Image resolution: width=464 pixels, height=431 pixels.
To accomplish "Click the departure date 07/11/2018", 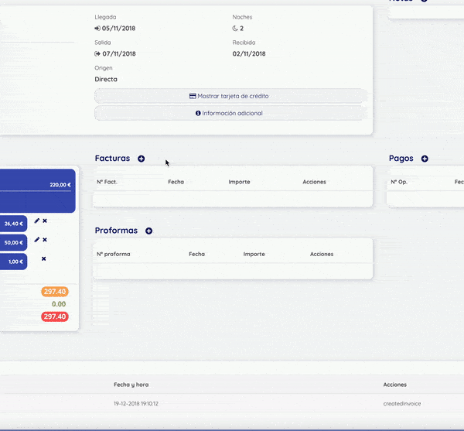I will pos(119,54).
